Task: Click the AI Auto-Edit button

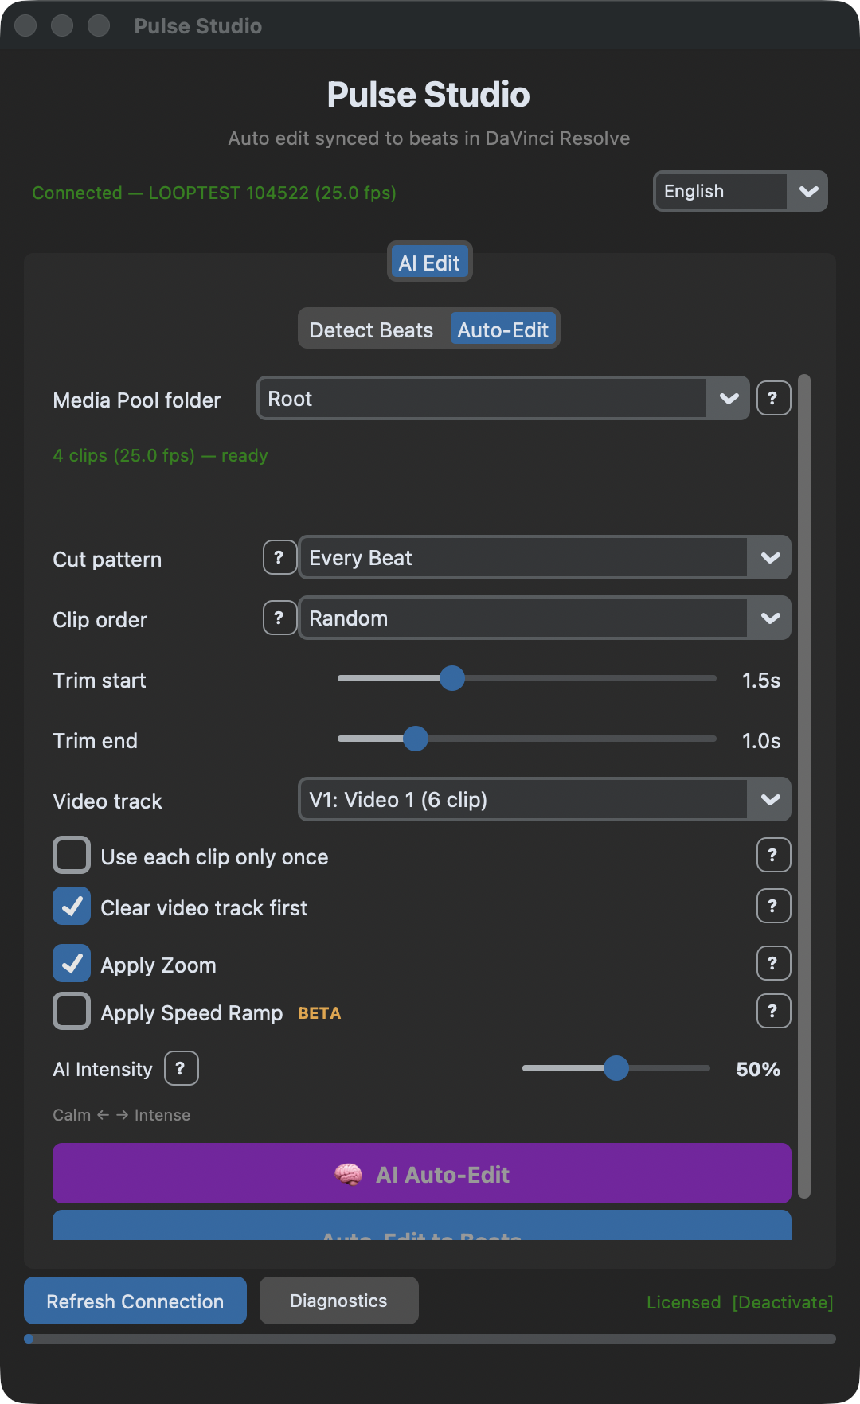Action: click(422, 1174)
